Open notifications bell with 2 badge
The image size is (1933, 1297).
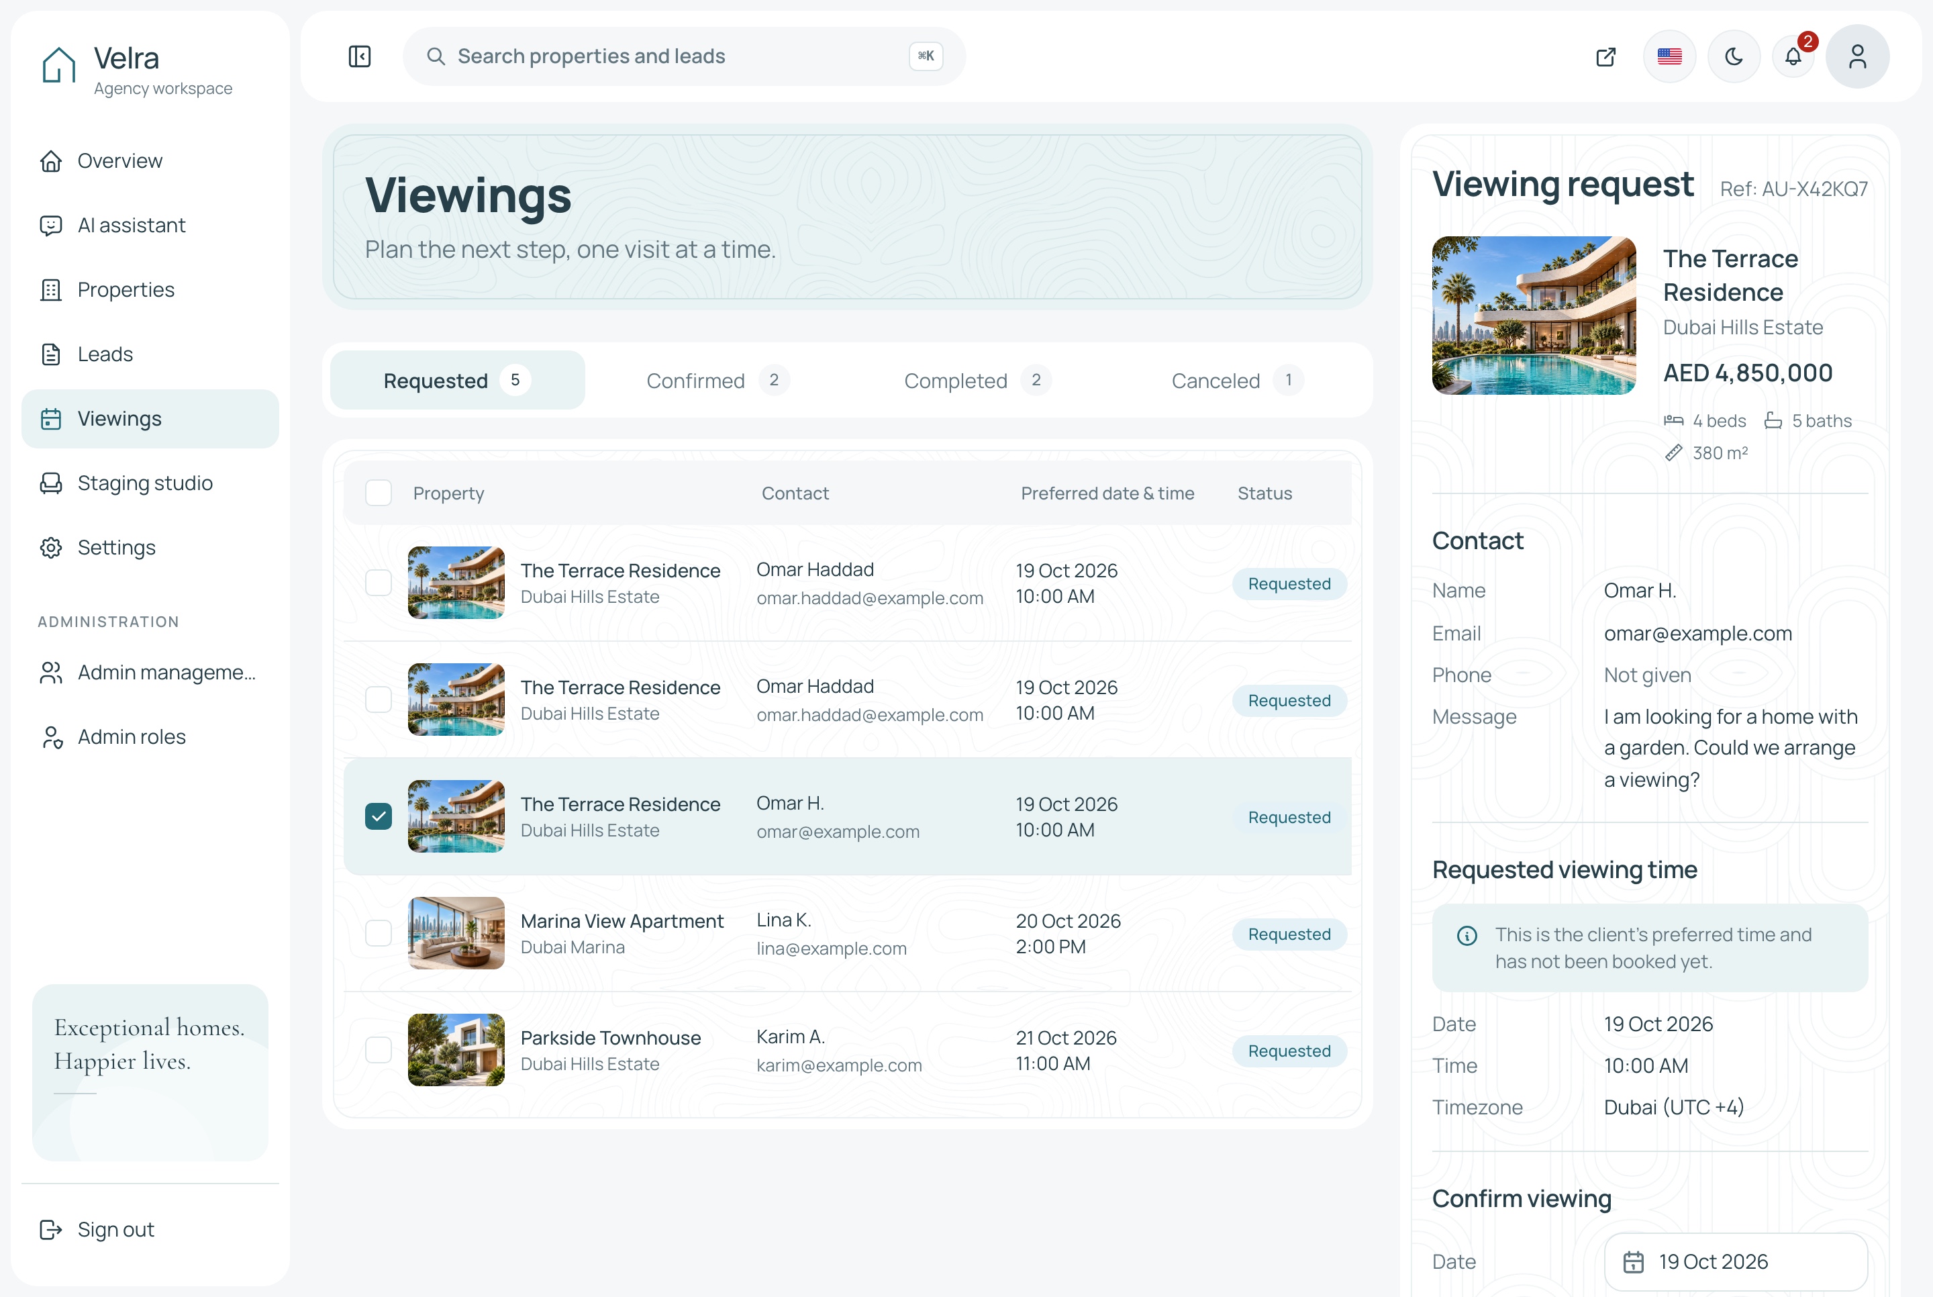(1793, 56)
